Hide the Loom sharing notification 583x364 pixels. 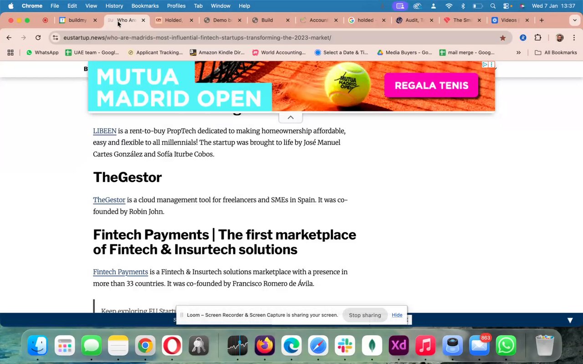click(x=397, y=315)
